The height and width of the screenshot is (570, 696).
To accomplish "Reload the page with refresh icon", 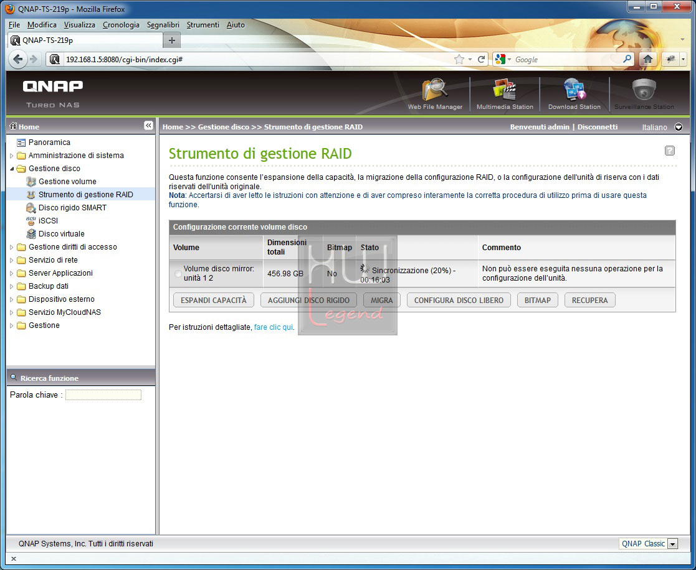I will pos(481,59).
